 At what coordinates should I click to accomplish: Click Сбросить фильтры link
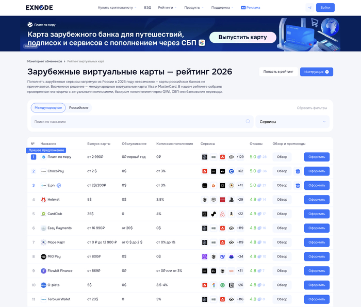[311, 108]
